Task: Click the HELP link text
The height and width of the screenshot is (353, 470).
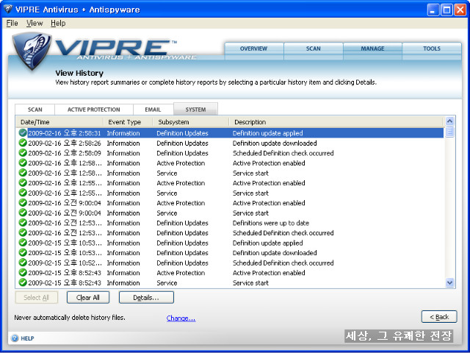Action: pos(27,338)
